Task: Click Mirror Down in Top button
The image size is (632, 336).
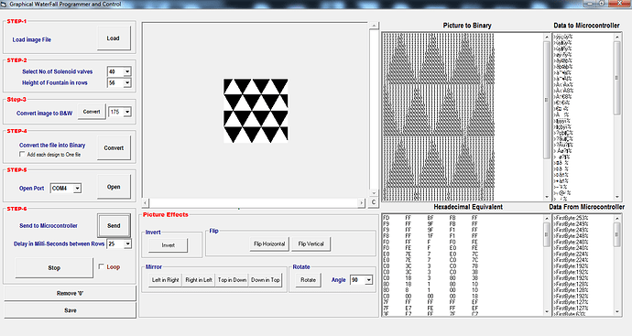Action: click(x=266, y=280)
